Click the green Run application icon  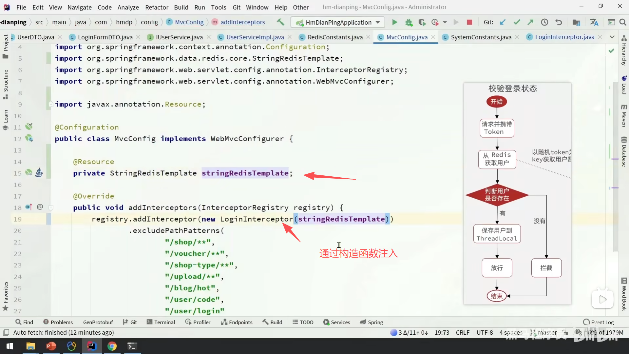point(394,22)
